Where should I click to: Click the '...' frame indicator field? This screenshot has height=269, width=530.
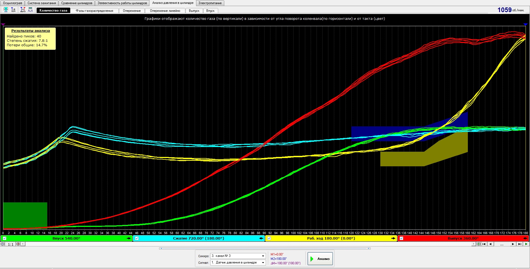tap(502, 244)
